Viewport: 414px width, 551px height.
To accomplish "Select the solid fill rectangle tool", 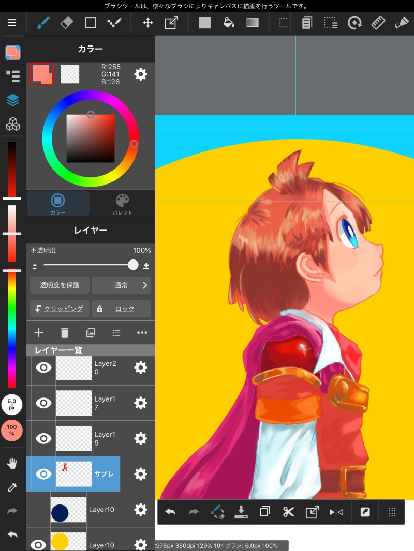I will pos(205,23).
